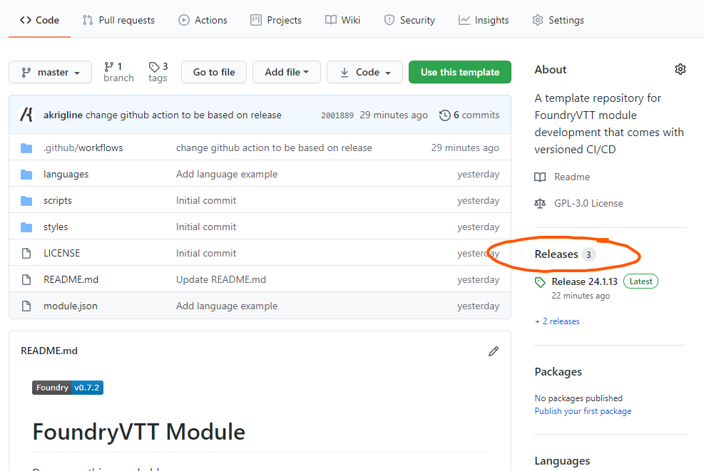Image resolution: width=704 pixels, height=471 pixels.
Task: Click file icon beside LICENSE
Action: pos(26,254)
